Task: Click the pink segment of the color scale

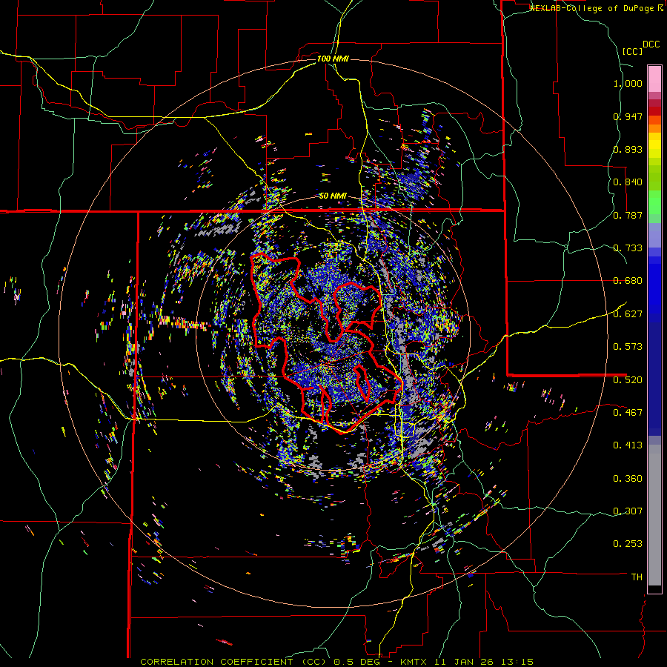Action: click(x=654, y=79)
